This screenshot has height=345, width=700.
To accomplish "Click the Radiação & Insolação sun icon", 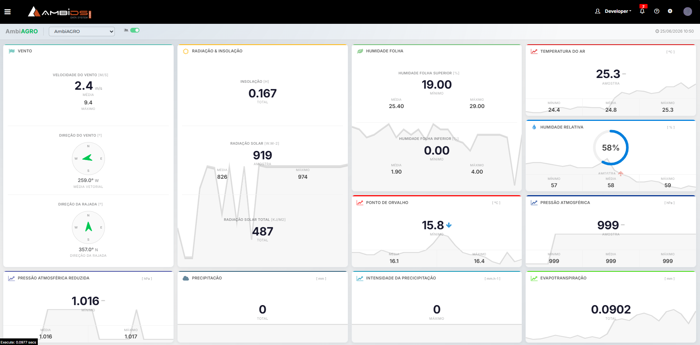I will tap(186, 51).
